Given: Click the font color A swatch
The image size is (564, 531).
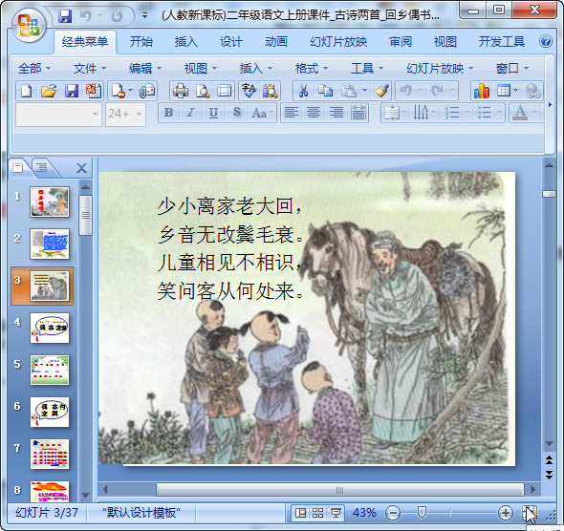Looking at the screenshot, I should click(x=520, y=113).
